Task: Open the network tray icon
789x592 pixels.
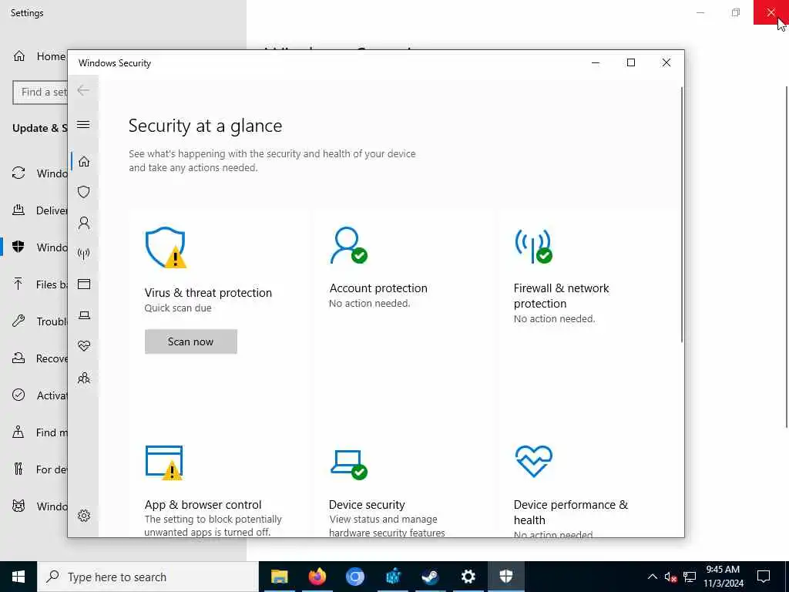Action: point(690,577)
